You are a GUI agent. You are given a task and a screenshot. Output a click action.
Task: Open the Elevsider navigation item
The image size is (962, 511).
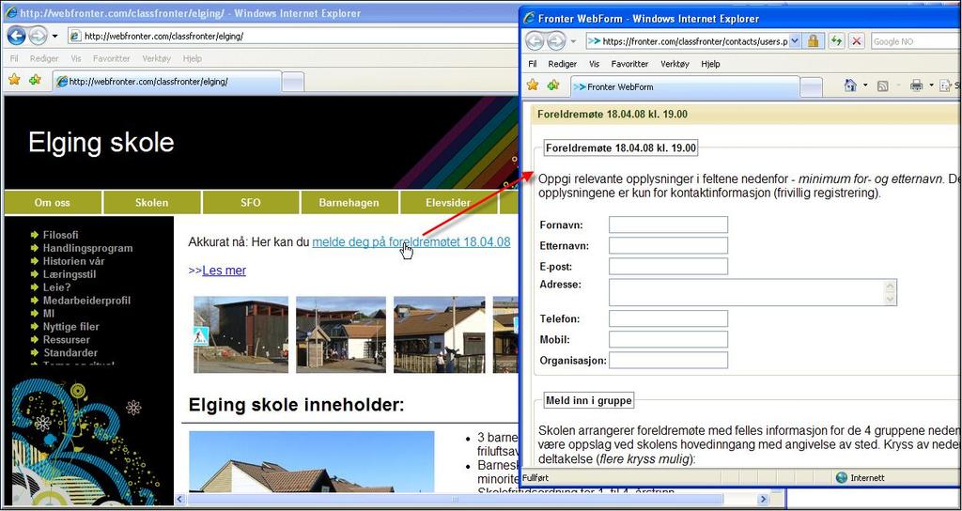[448, 203]
